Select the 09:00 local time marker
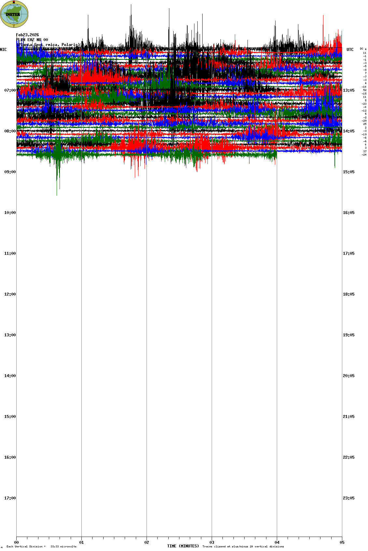The image size is (368, 551). [10, 172]
